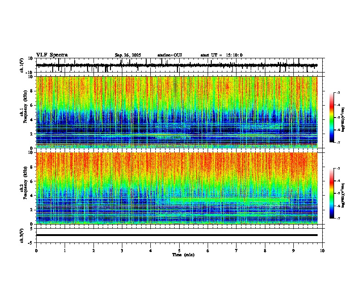Click the ch.2 spectrogram '8' kHz tick label
This screenshot has width=363, height=281.
32,167
